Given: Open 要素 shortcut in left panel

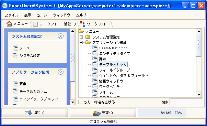Looking at the screenshot, I should click(x=23, y=84).
